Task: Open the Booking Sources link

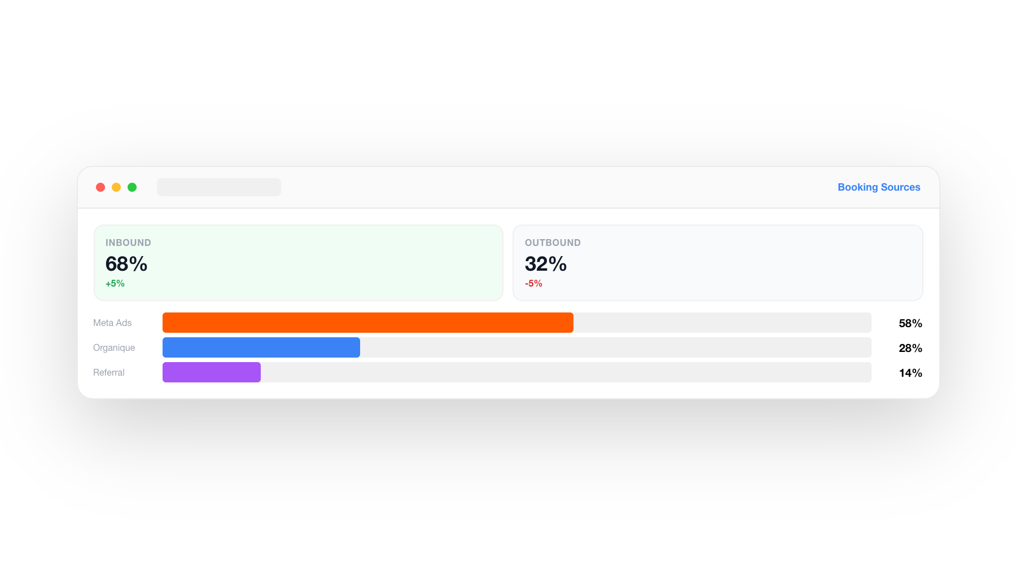Action: [x=878, y=187]
